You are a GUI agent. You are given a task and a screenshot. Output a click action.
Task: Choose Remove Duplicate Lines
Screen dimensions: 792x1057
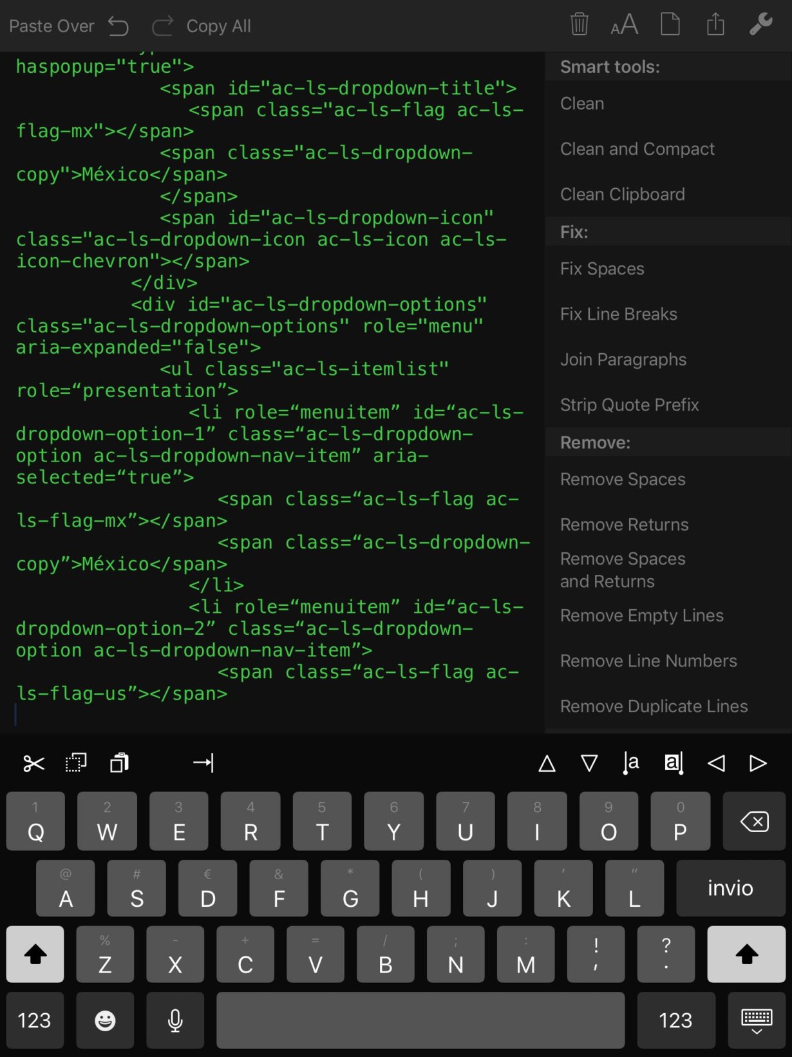[x=668, y=706]
